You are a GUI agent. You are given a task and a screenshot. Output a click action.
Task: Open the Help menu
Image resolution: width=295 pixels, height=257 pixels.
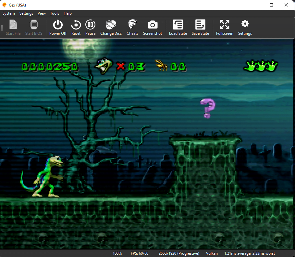point(68,13)
